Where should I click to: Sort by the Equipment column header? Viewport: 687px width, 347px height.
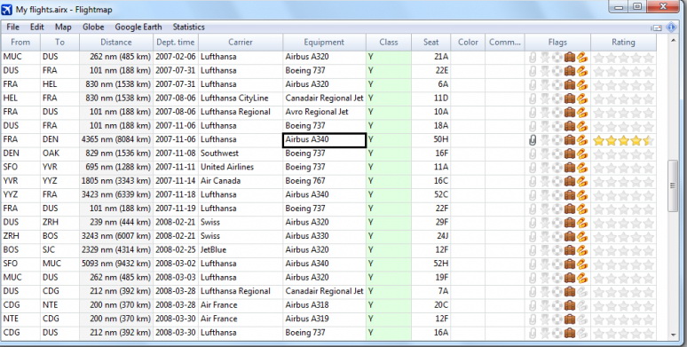click(324, 43)
